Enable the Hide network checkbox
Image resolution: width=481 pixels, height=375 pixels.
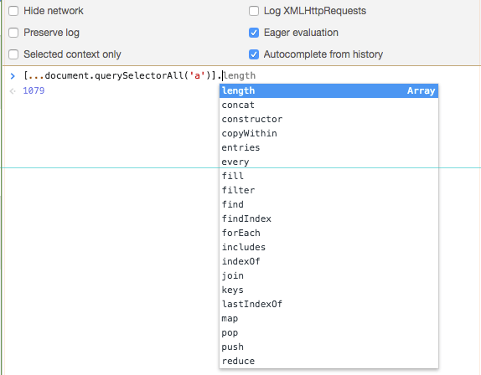click(x=13, y=11)
